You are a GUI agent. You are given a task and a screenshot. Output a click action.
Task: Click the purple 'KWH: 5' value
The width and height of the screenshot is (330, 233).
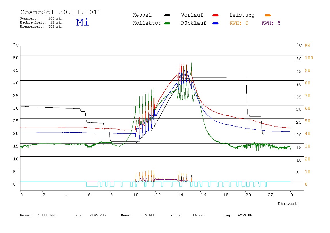point(271,23)
